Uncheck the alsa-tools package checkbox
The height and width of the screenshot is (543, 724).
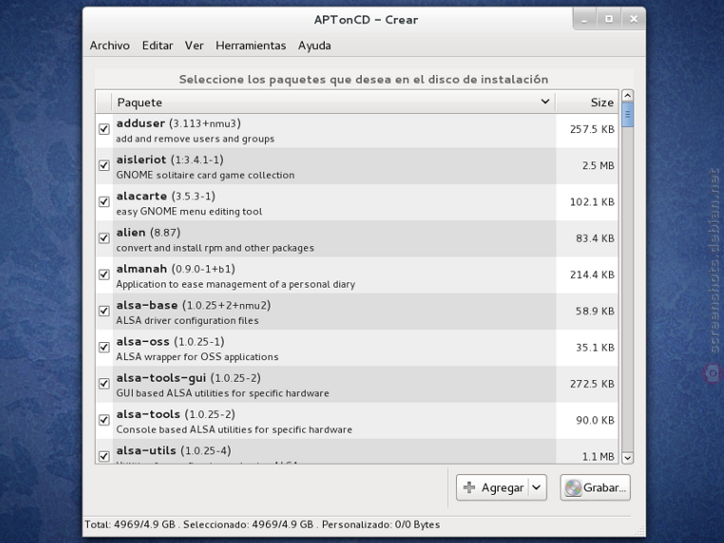pyautogui.click(x=104, y=420)
